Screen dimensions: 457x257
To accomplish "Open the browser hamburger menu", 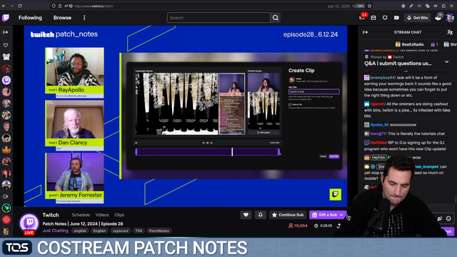I will (451, 6).
